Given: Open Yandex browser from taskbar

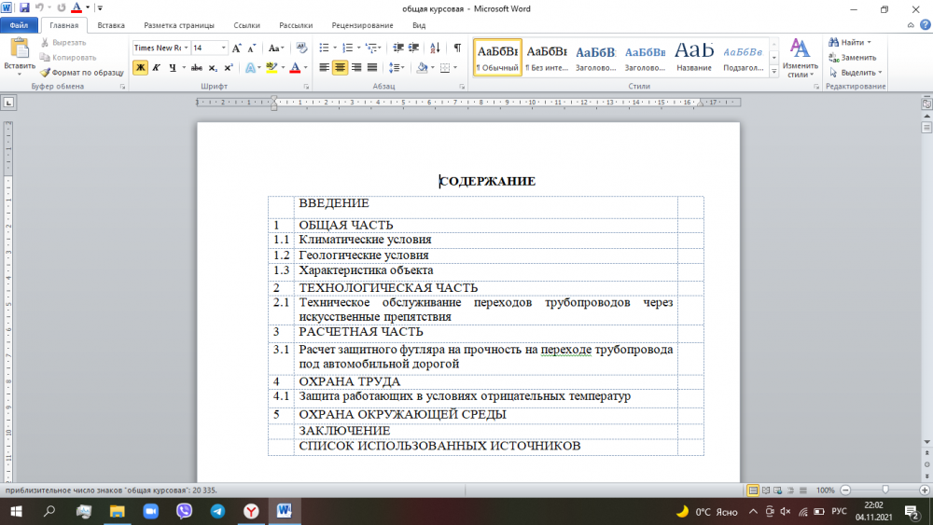Looking at the screenshot, I should pos(251,511).
